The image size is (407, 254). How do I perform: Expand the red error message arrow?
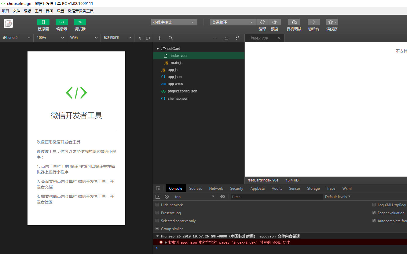[166, 242]
